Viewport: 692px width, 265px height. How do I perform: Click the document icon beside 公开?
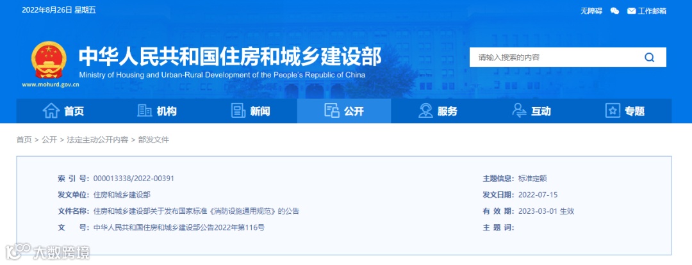331,111
